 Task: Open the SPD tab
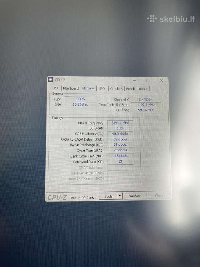[x=102, y=88]
